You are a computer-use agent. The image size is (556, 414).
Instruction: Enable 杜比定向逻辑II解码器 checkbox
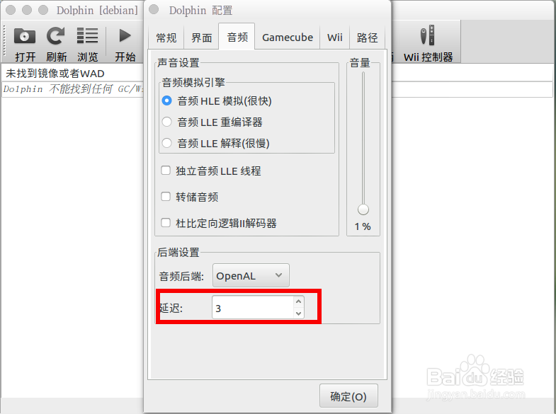[166, 223]
